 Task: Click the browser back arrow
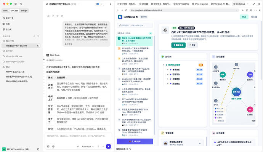(118, 10)
